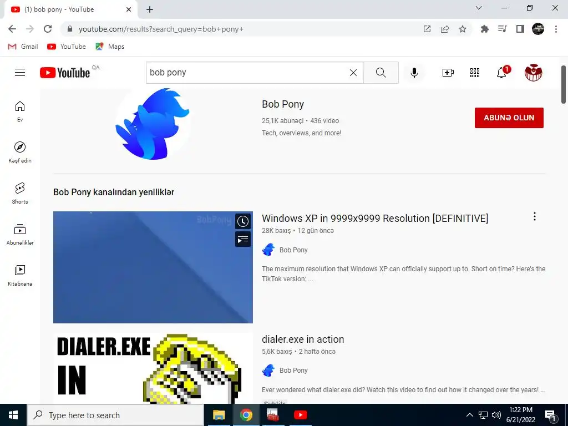This screenshot has height=426, width=568.
Task: Start voice search with microphone icon
Action: [414, 73]
